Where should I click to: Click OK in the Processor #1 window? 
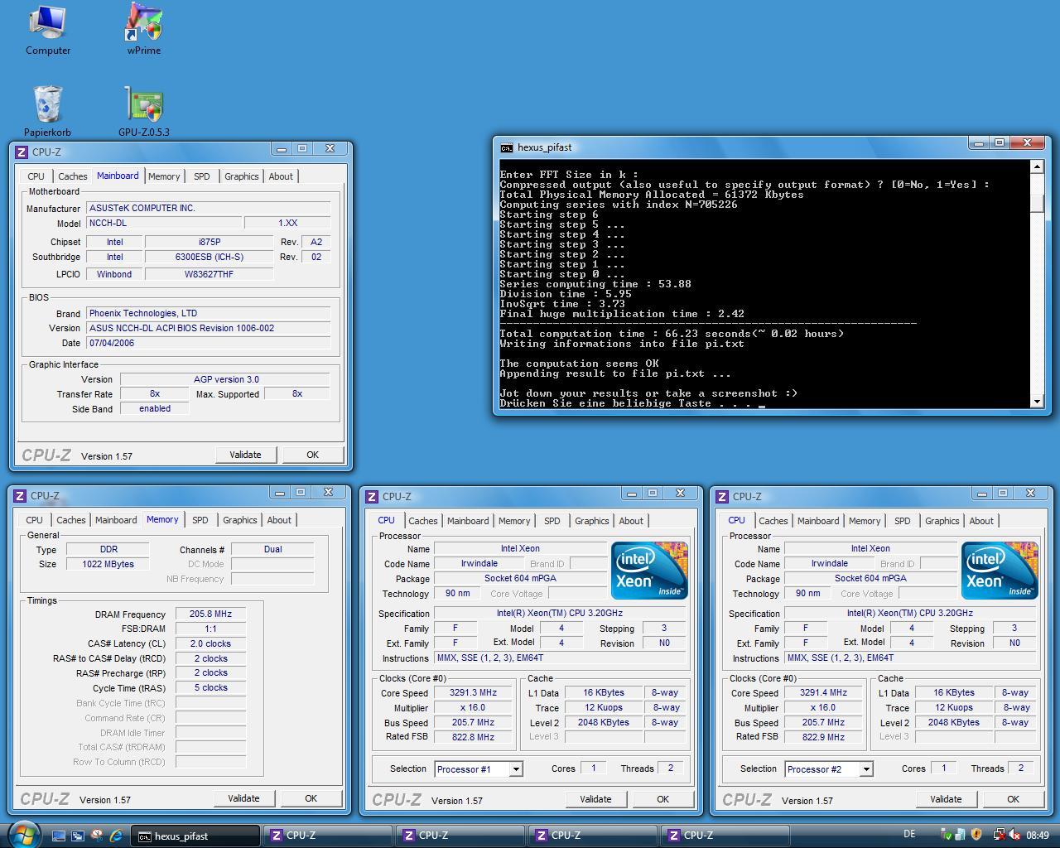[x=662, y=799]
